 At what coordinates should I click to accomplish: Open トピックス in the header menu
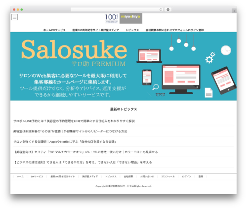[x=132, y=30]
